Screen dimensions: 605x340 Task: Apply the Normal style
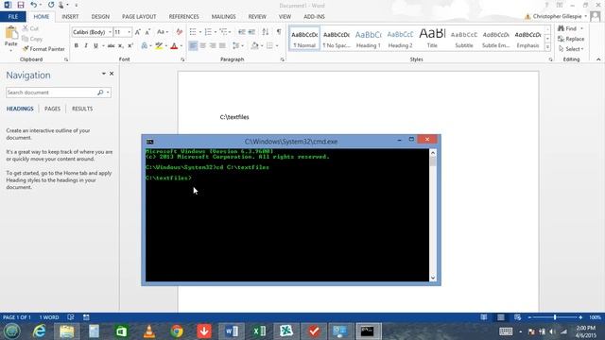point(304,39)
